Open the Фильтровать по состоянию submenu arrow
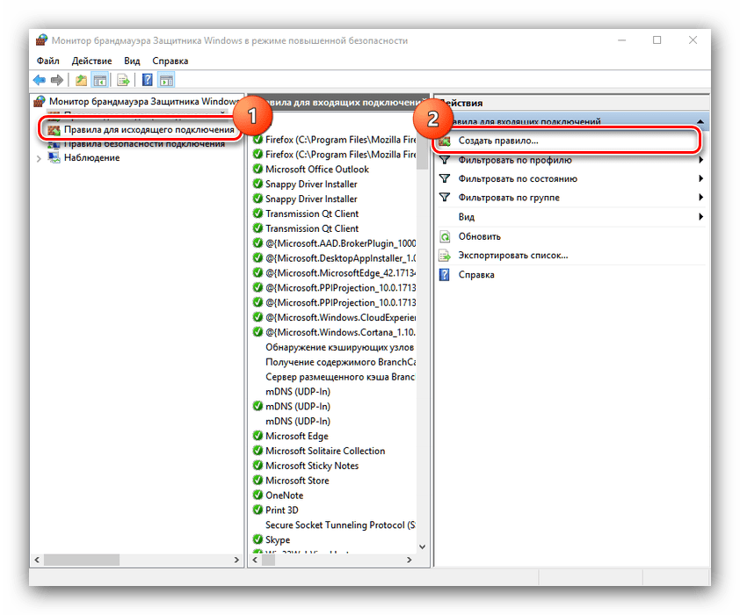 (700, 179)
